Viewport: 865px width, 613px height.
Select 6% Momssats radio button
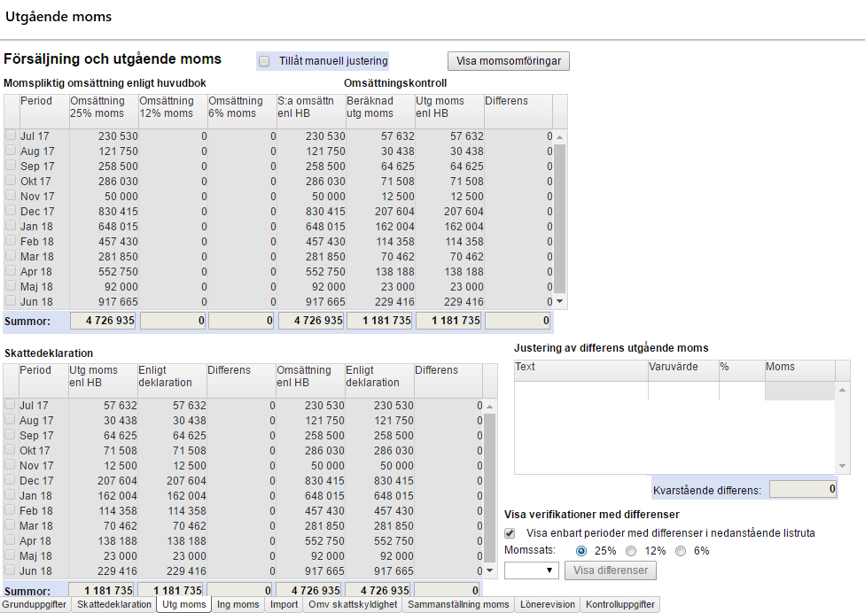(x=681, y=551)
